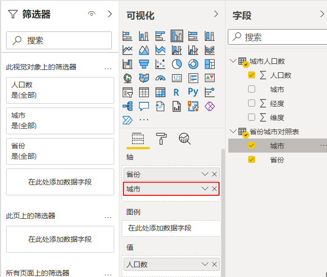Select the gauge visual
Viewport: 327px width, 277px height.
(x=160, y=78)
